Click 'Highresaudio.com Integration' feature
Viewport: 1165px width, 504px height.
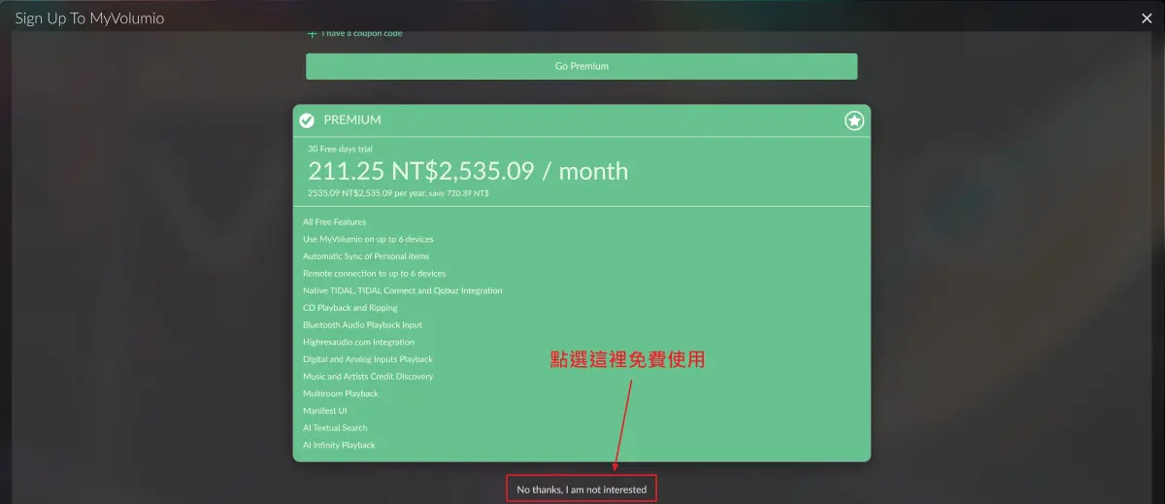click(358, 342)
